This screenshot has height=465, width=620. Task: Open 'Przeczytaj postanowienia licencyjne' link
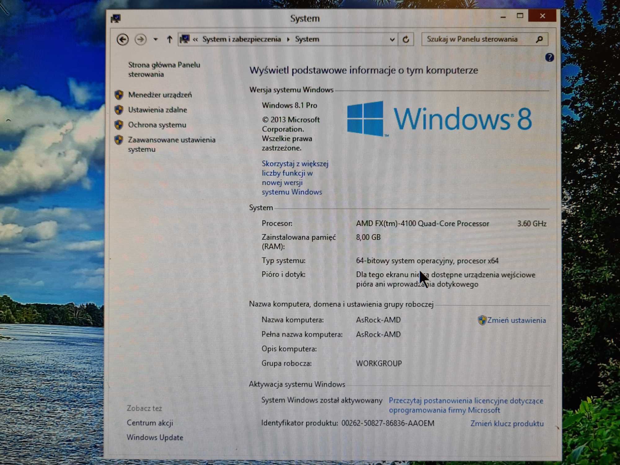point(466,405)
